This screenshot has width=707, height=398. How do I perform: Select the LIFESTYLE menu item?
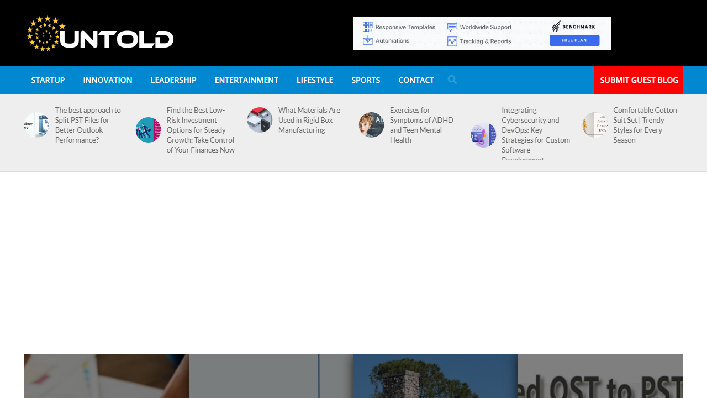coord(314,80)
